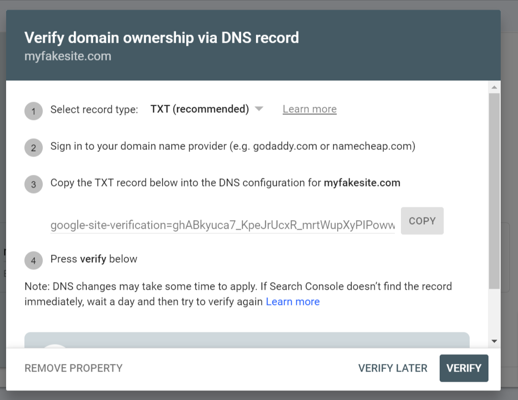Click the scrollbar down arrow
518x400 pixels.
(494, 341)
